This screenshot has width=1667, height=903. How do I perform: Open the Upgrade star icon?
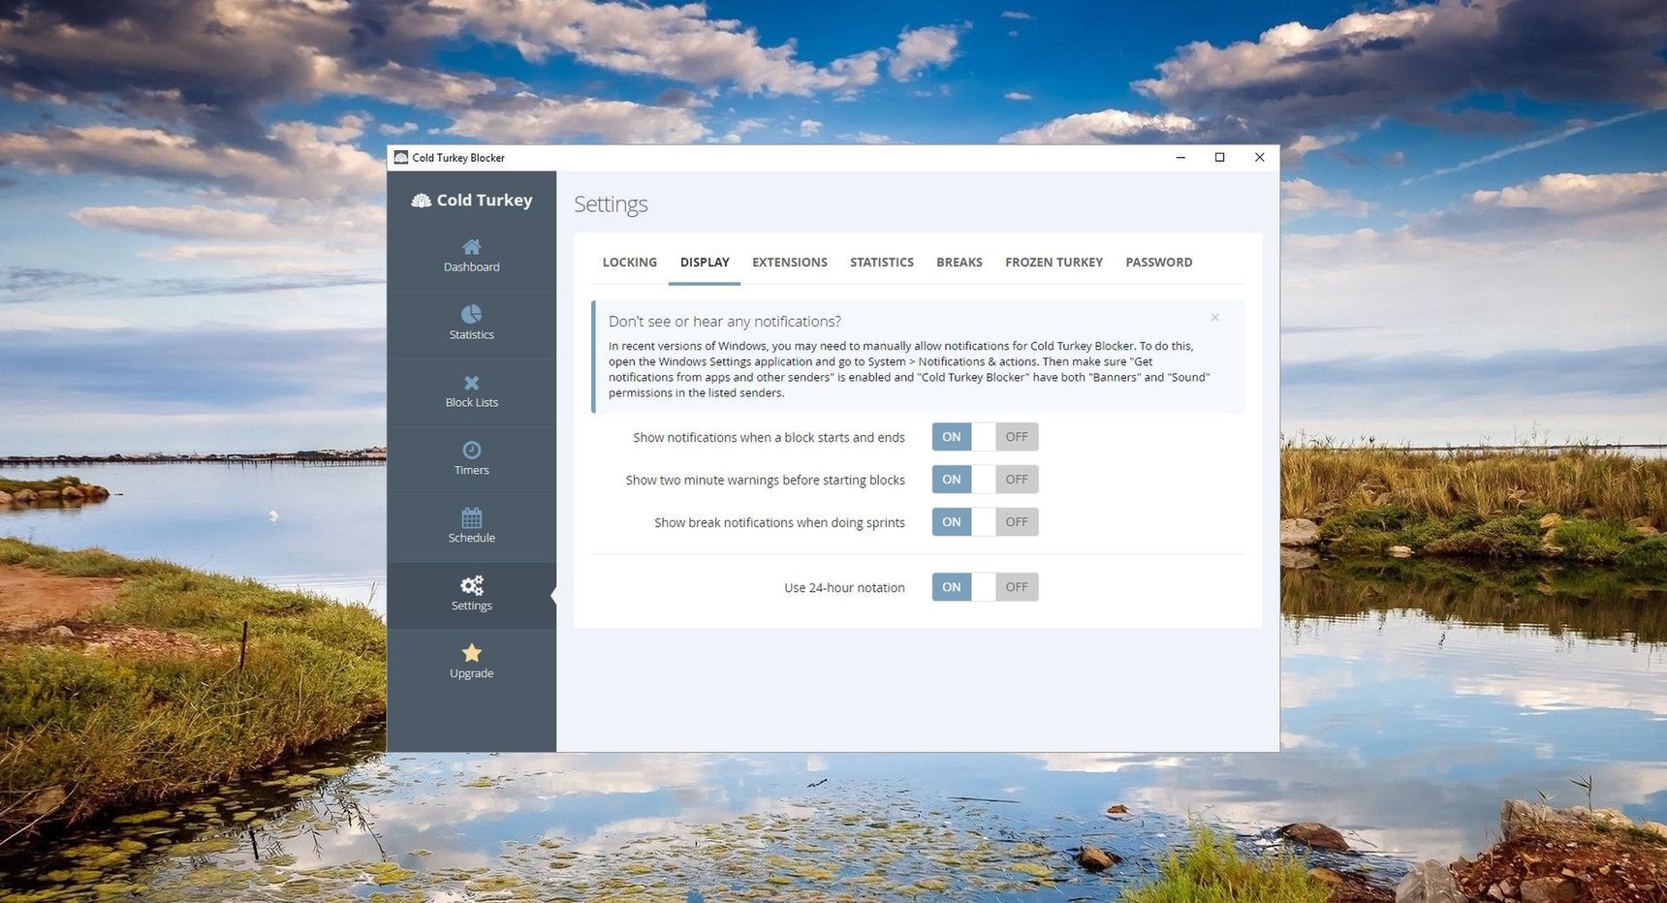click(471, 653)
